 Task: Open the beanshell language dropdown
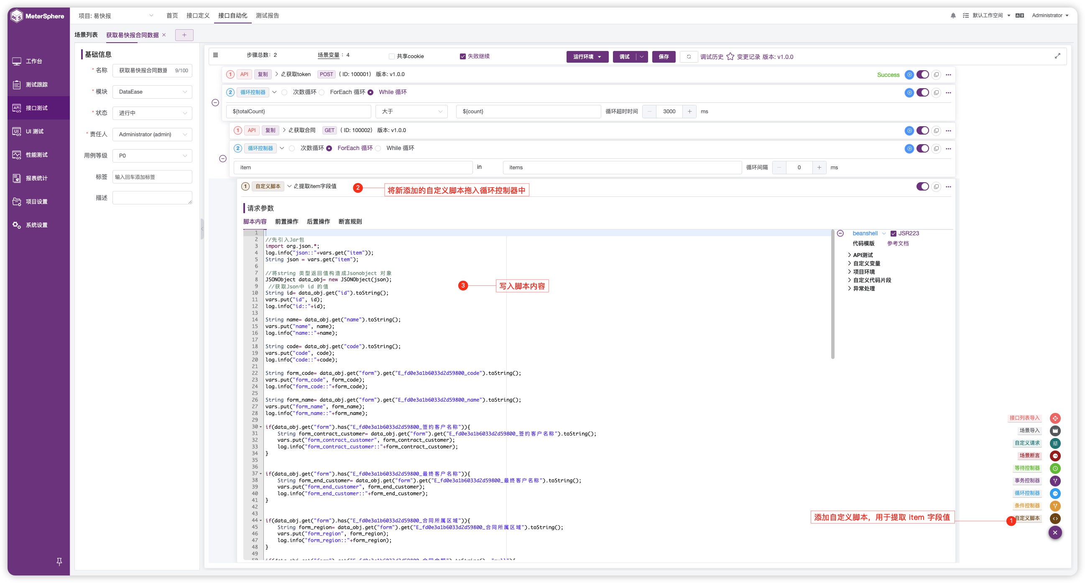(x=883, y=233)
